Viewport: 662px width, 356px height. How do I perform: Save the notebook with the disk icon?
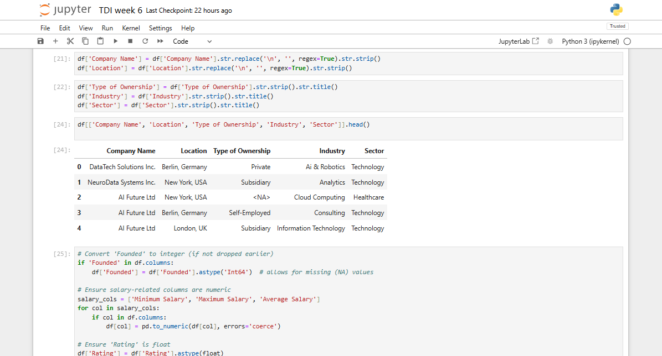pyautogui.click(x=40, y=41)
